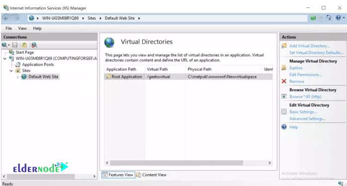Click Help in the Actions pane
This screenshot has height=186, width=347.
[x=294, y=127]
